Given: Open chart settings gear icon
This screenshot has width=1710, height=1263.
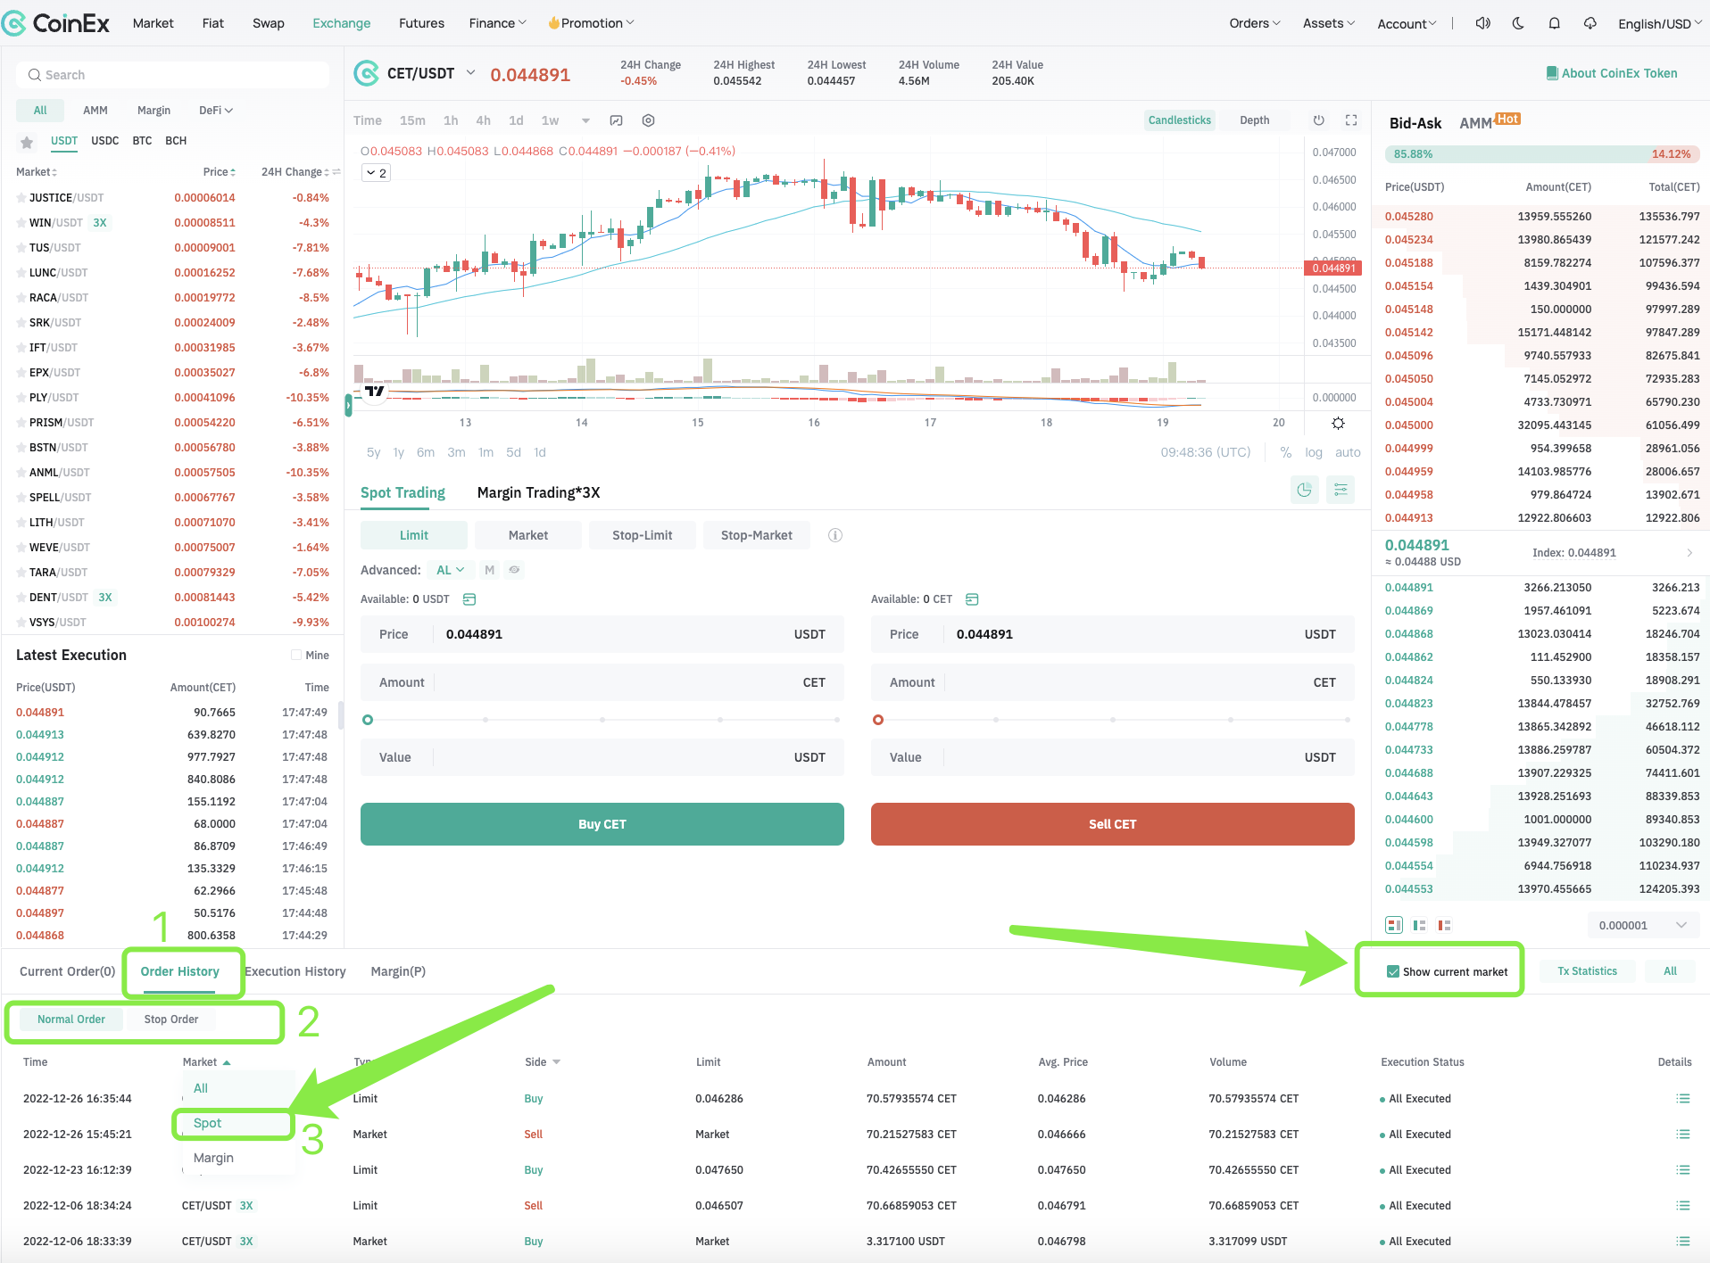Looking at the screenshot, I should [648, 120].
